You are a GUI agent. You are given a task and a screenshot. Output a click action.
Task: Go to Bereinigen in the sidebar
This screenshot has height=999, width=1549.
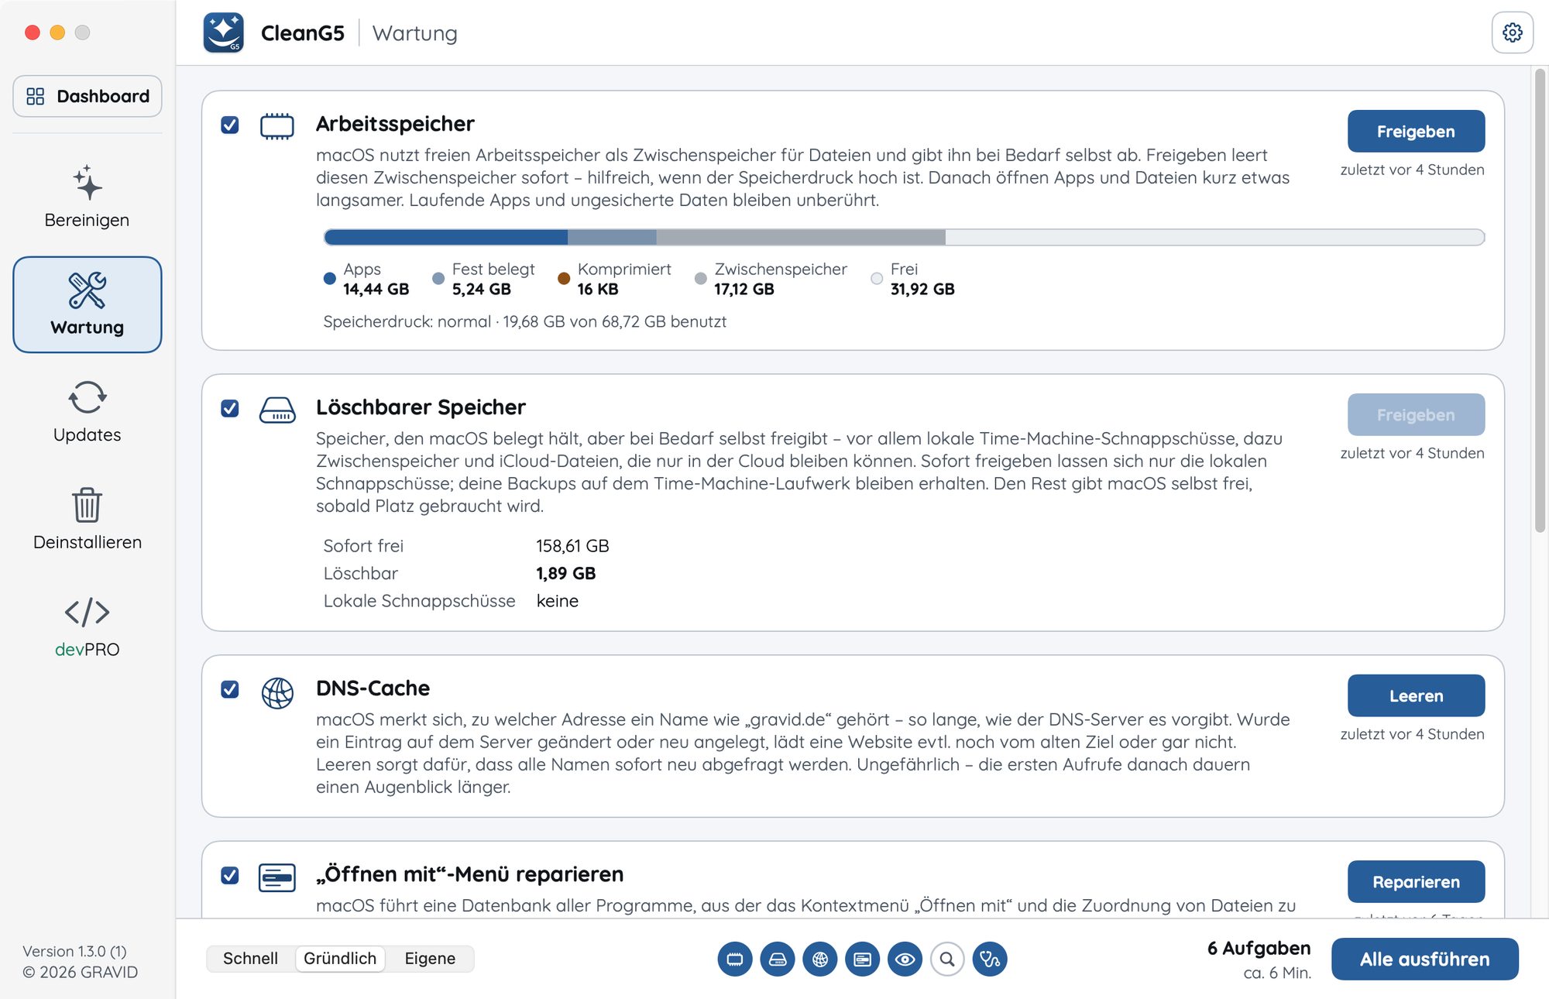click(87, 197)
